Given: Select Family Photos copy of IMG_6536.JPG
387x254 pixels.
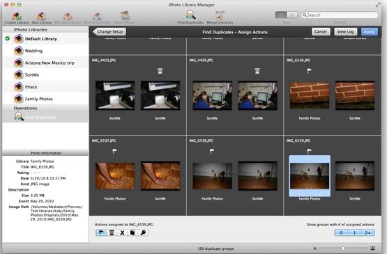Looking at the screenshot, I should click(310, 95).
